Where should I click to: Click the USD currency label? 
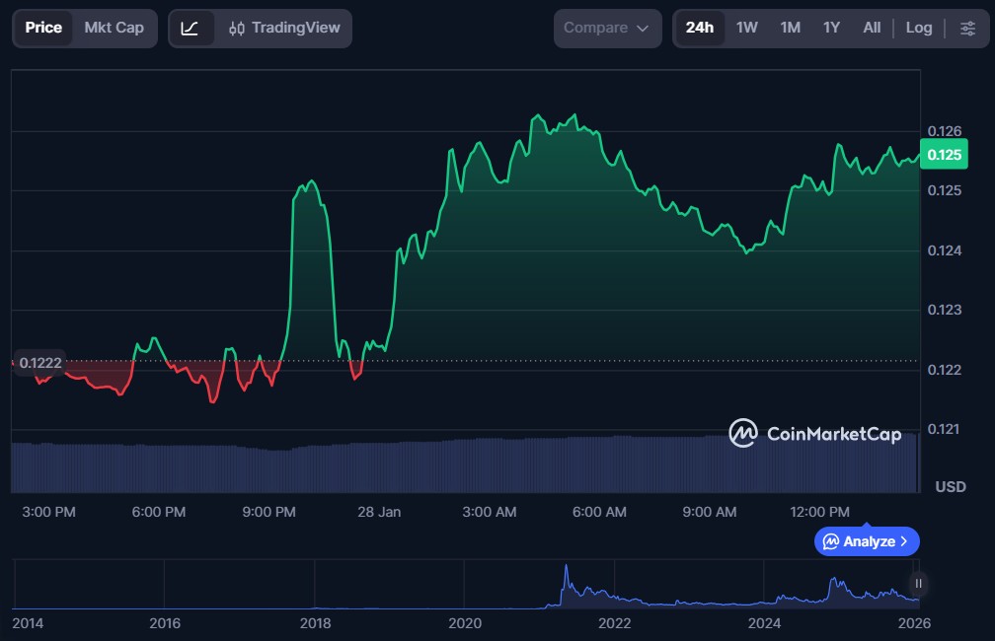click(950, 487)
